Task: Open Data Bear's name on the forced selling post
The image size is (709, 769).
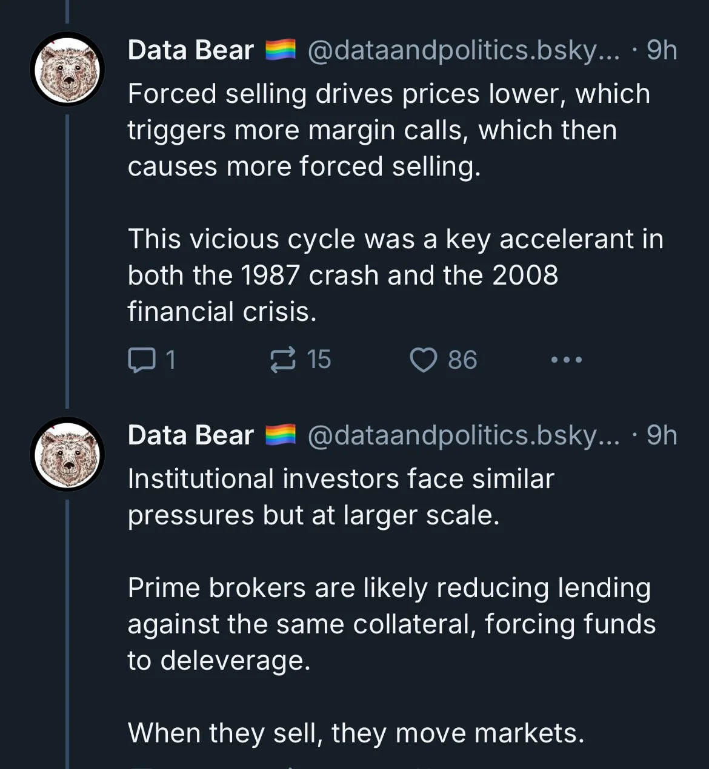Action: click(190, 50)
